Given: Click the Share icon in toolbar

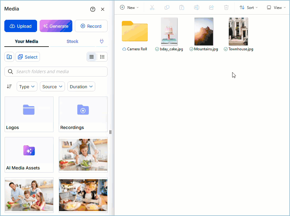Looking at the screenshot, I should (211, 7).
